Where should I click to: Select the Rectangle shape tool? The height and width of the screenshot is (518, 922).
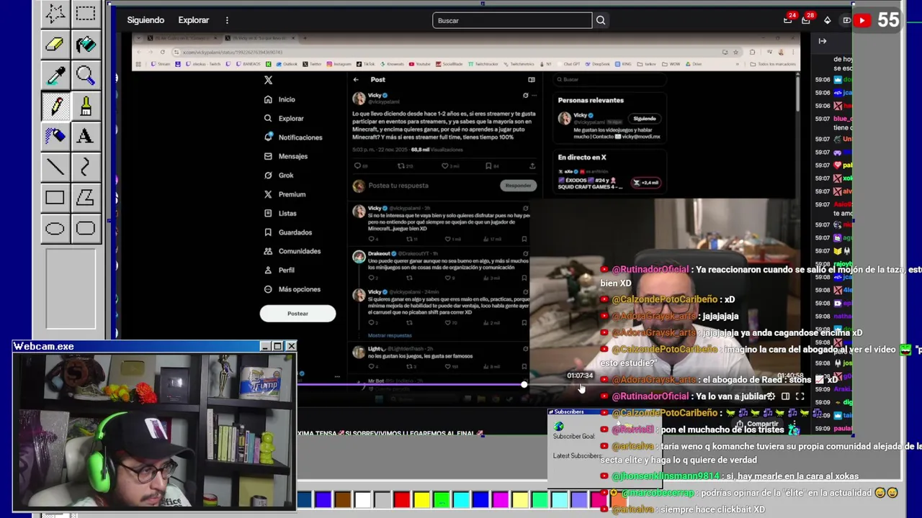[x=55, y=198]
